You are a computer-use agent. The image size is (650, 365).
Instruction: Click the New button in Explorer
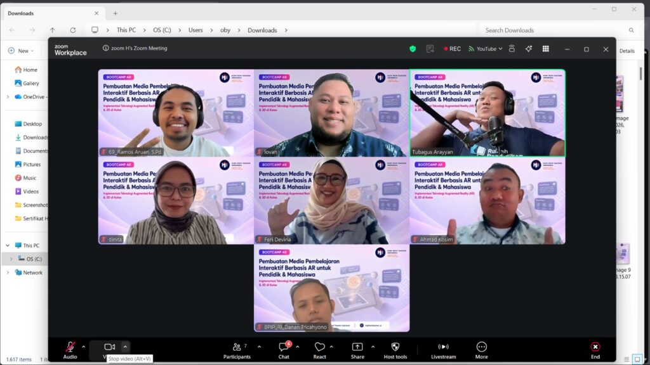tap(20, 51)
